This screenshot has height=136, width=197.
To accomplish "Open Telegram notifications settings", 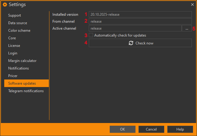I will 26,91.
